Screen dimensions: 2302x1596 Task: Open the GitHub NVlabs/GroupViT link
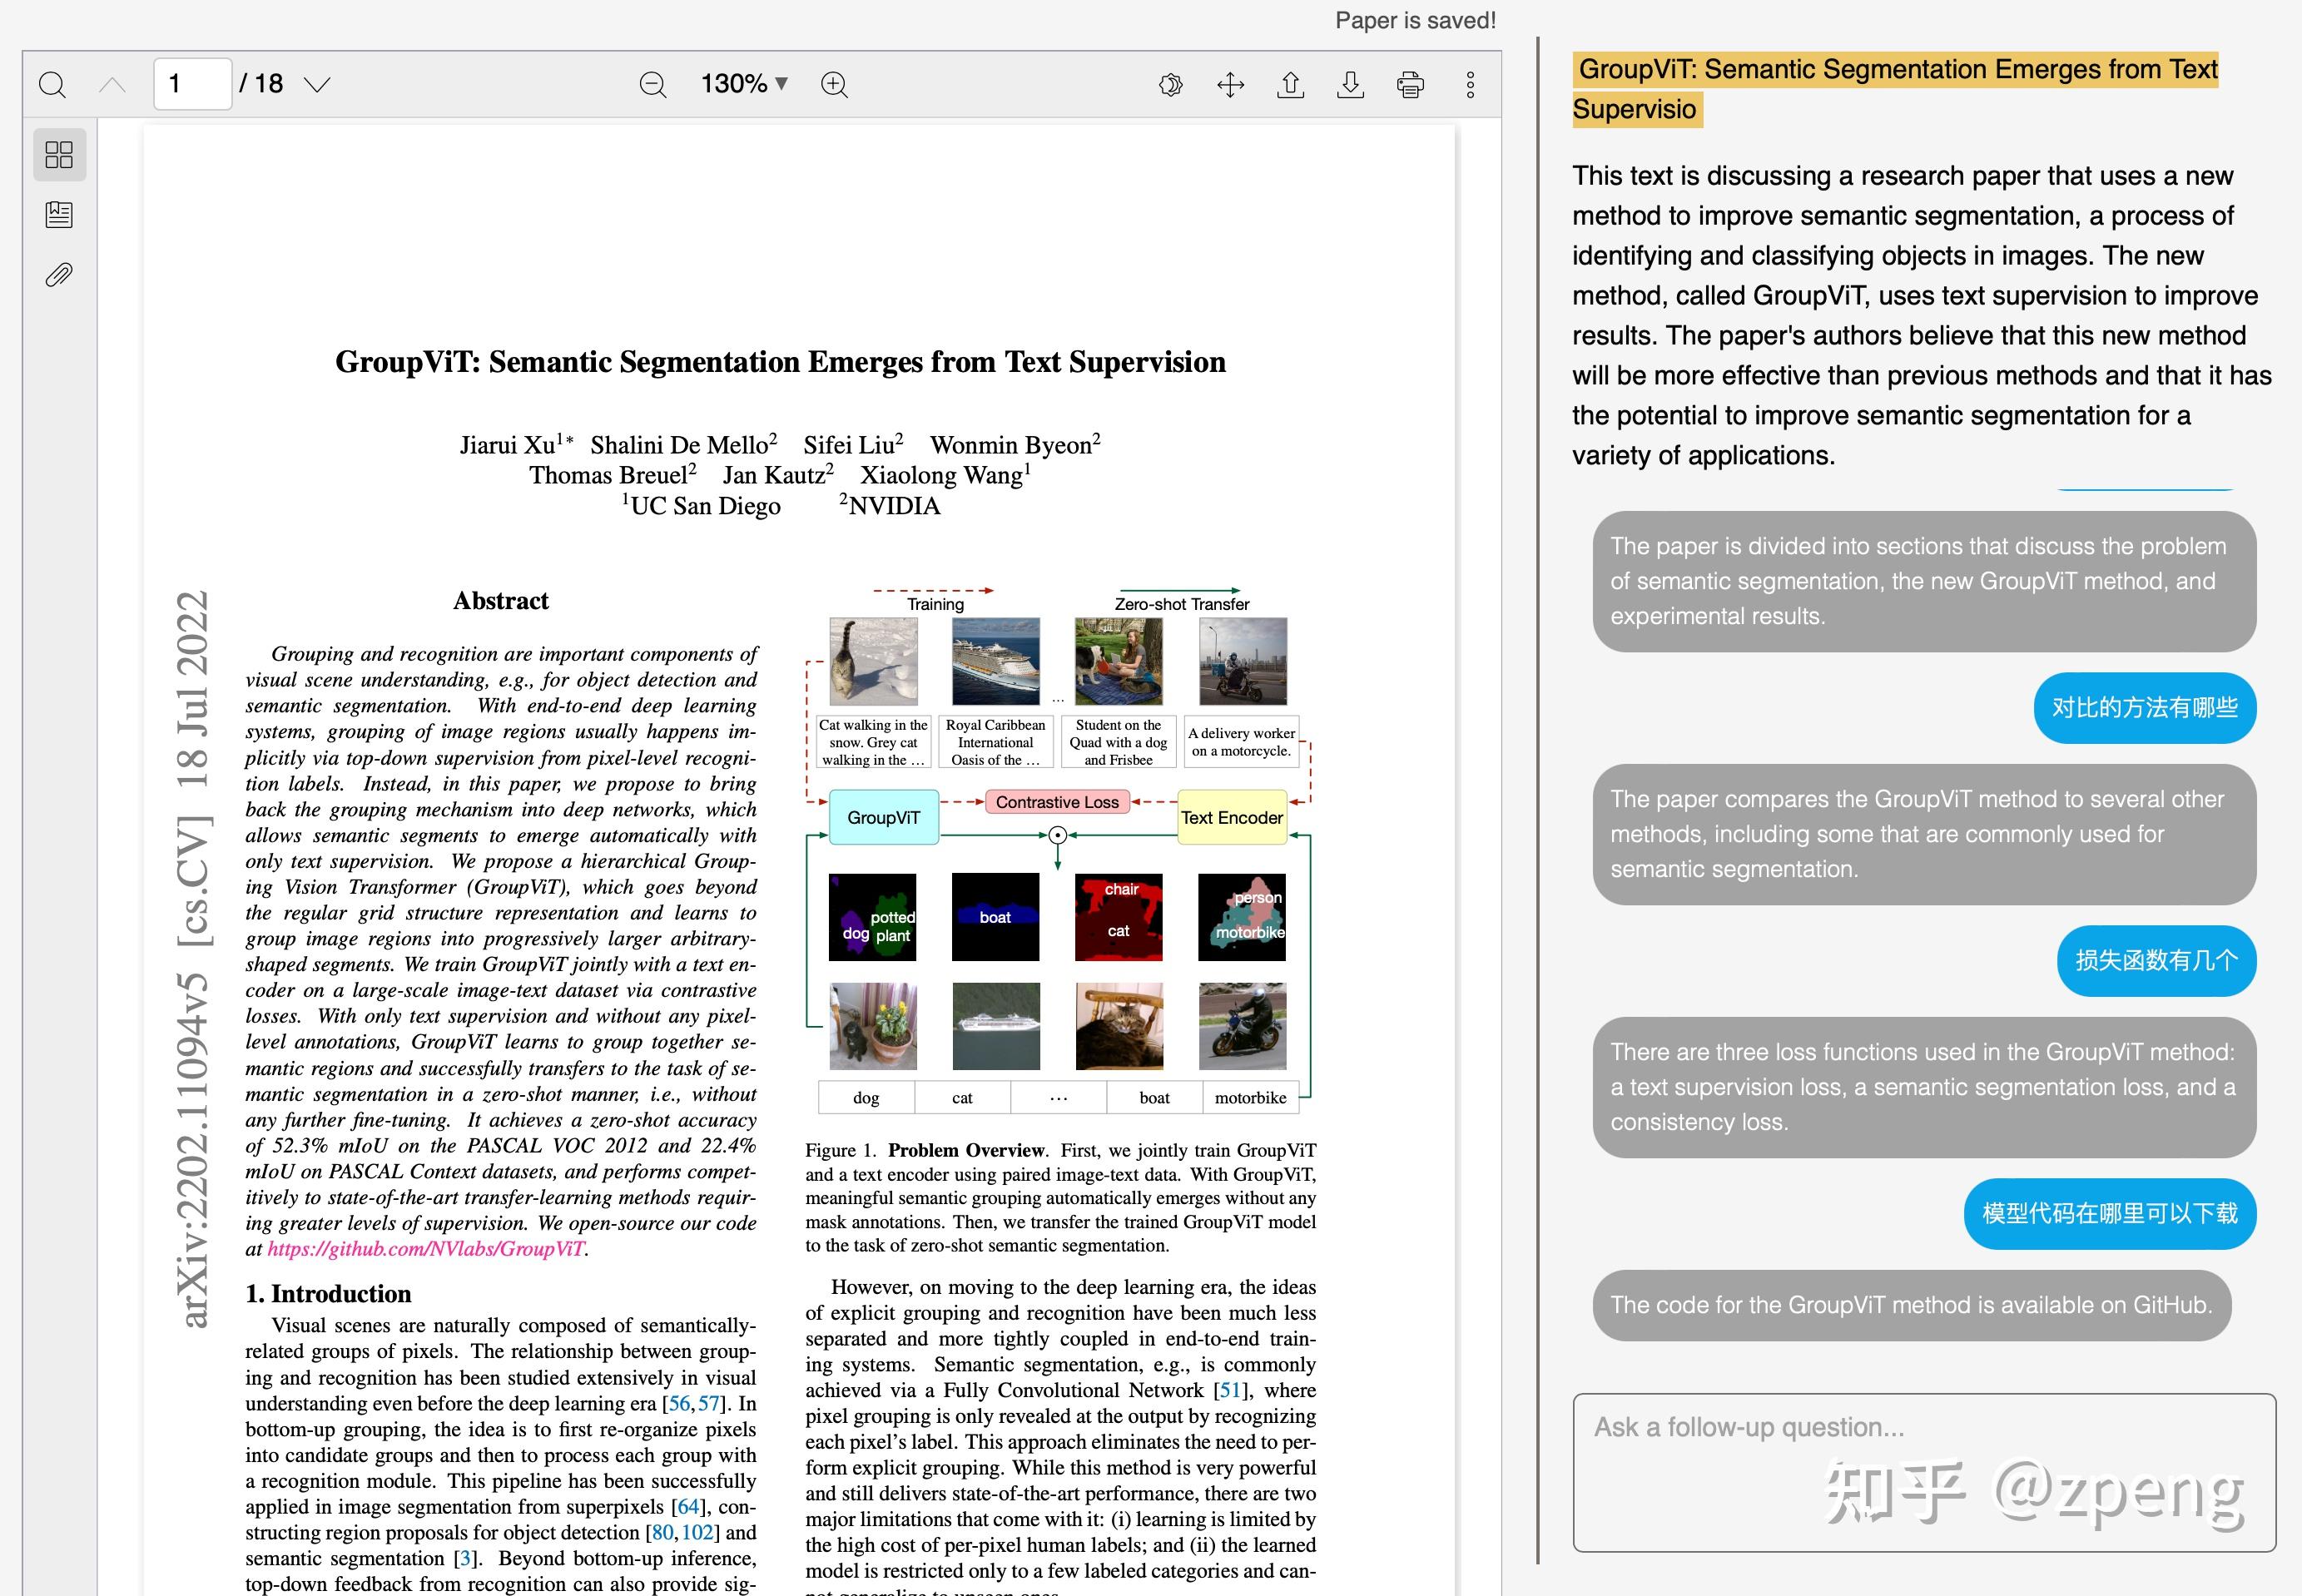426,1248
